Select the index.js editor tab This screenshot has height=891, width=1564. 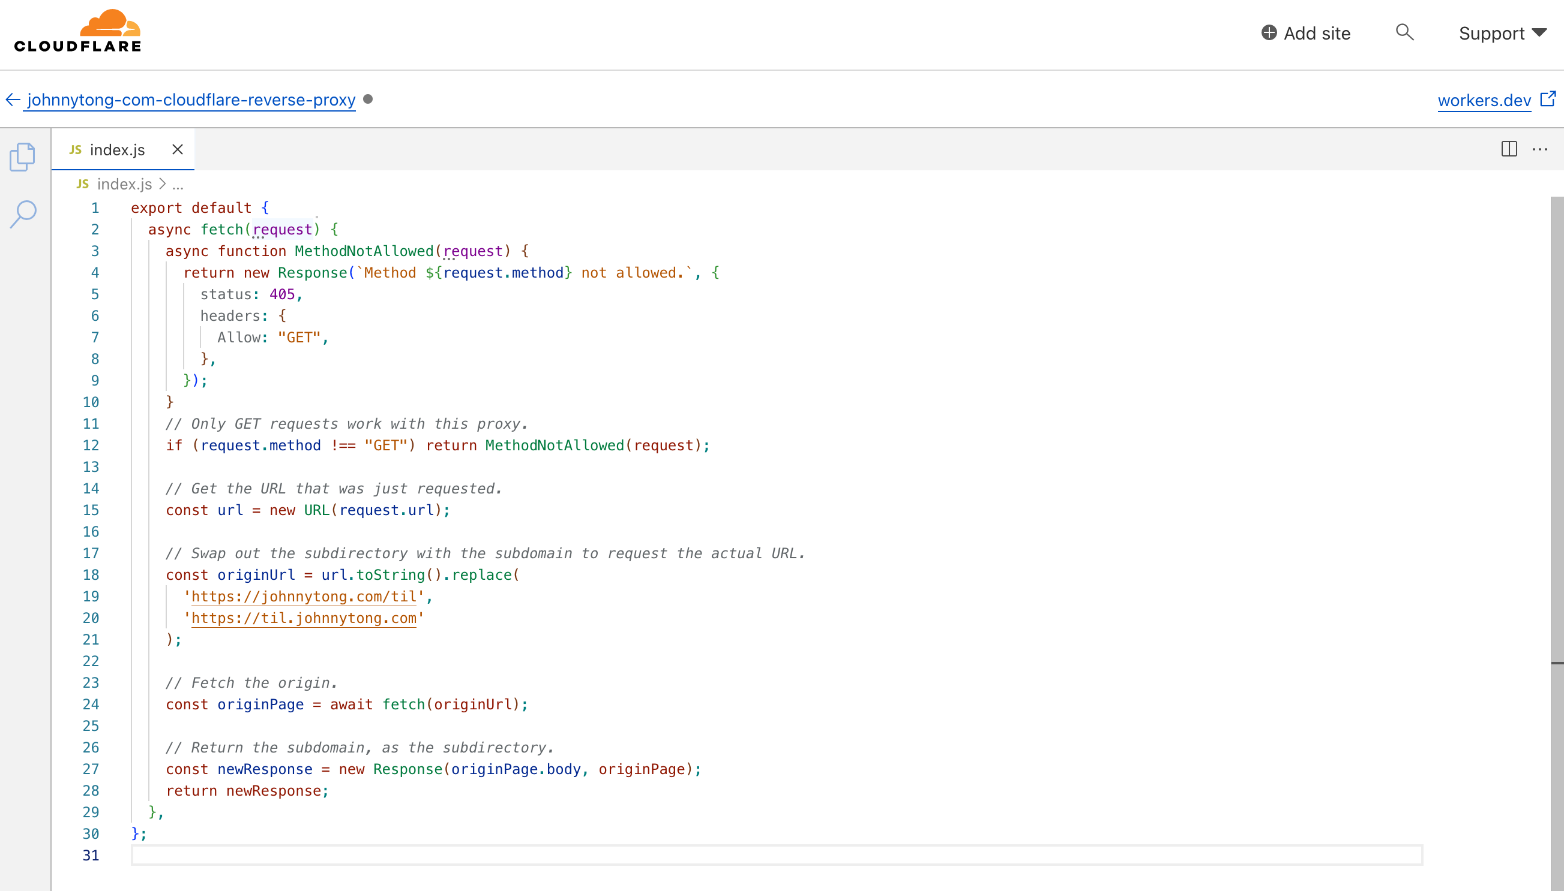click(116, 150)
